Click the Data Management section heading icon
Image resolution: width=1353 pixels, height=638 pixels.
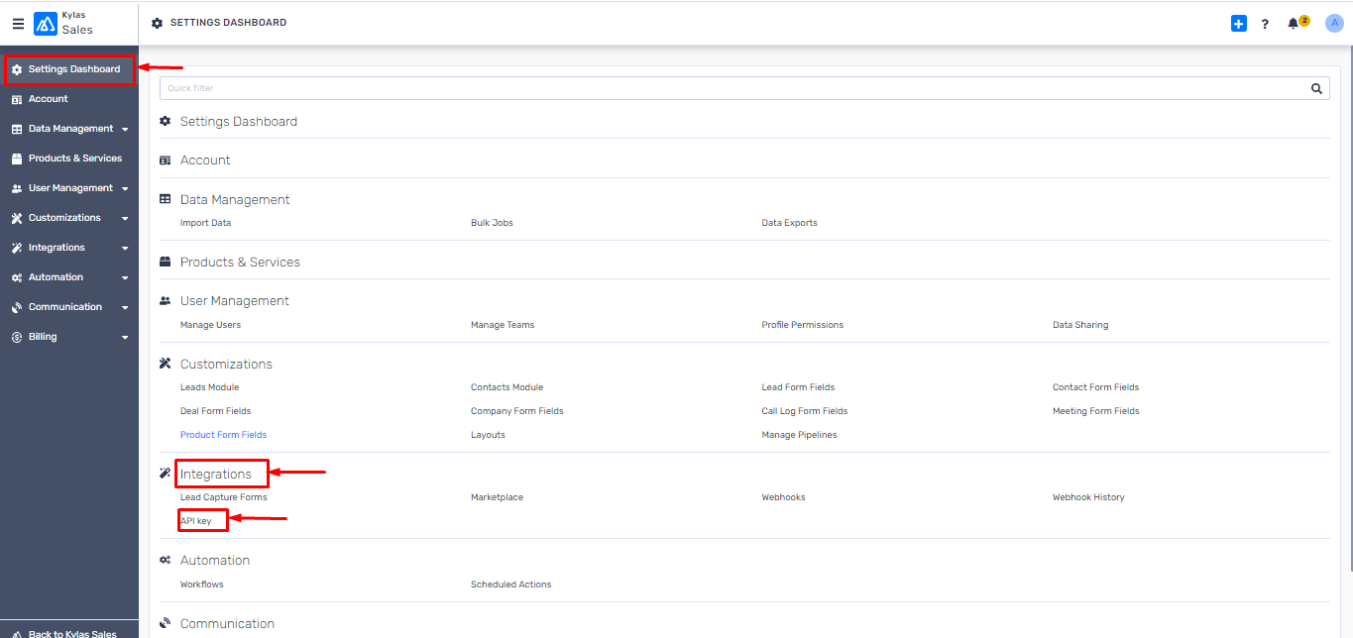coord(166,199)
